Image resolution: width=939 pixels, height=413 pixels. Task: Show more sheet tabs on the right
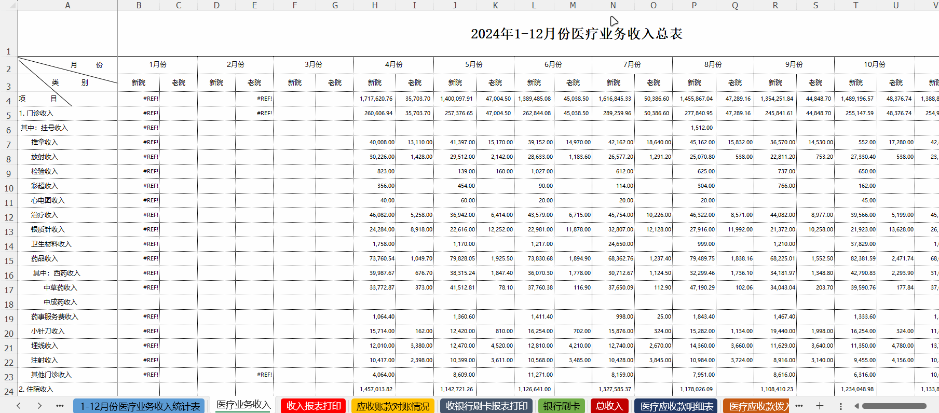click(x=799, y=406)
